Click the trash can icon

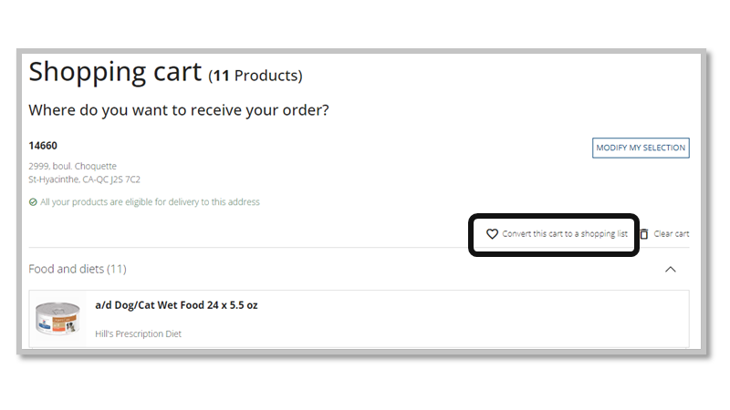pos(644,234)
